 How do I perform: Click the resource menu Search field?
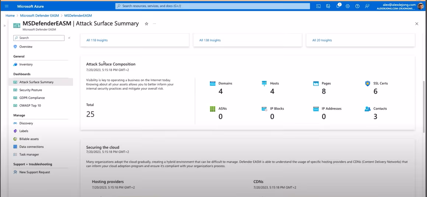[x=39, y=38]
